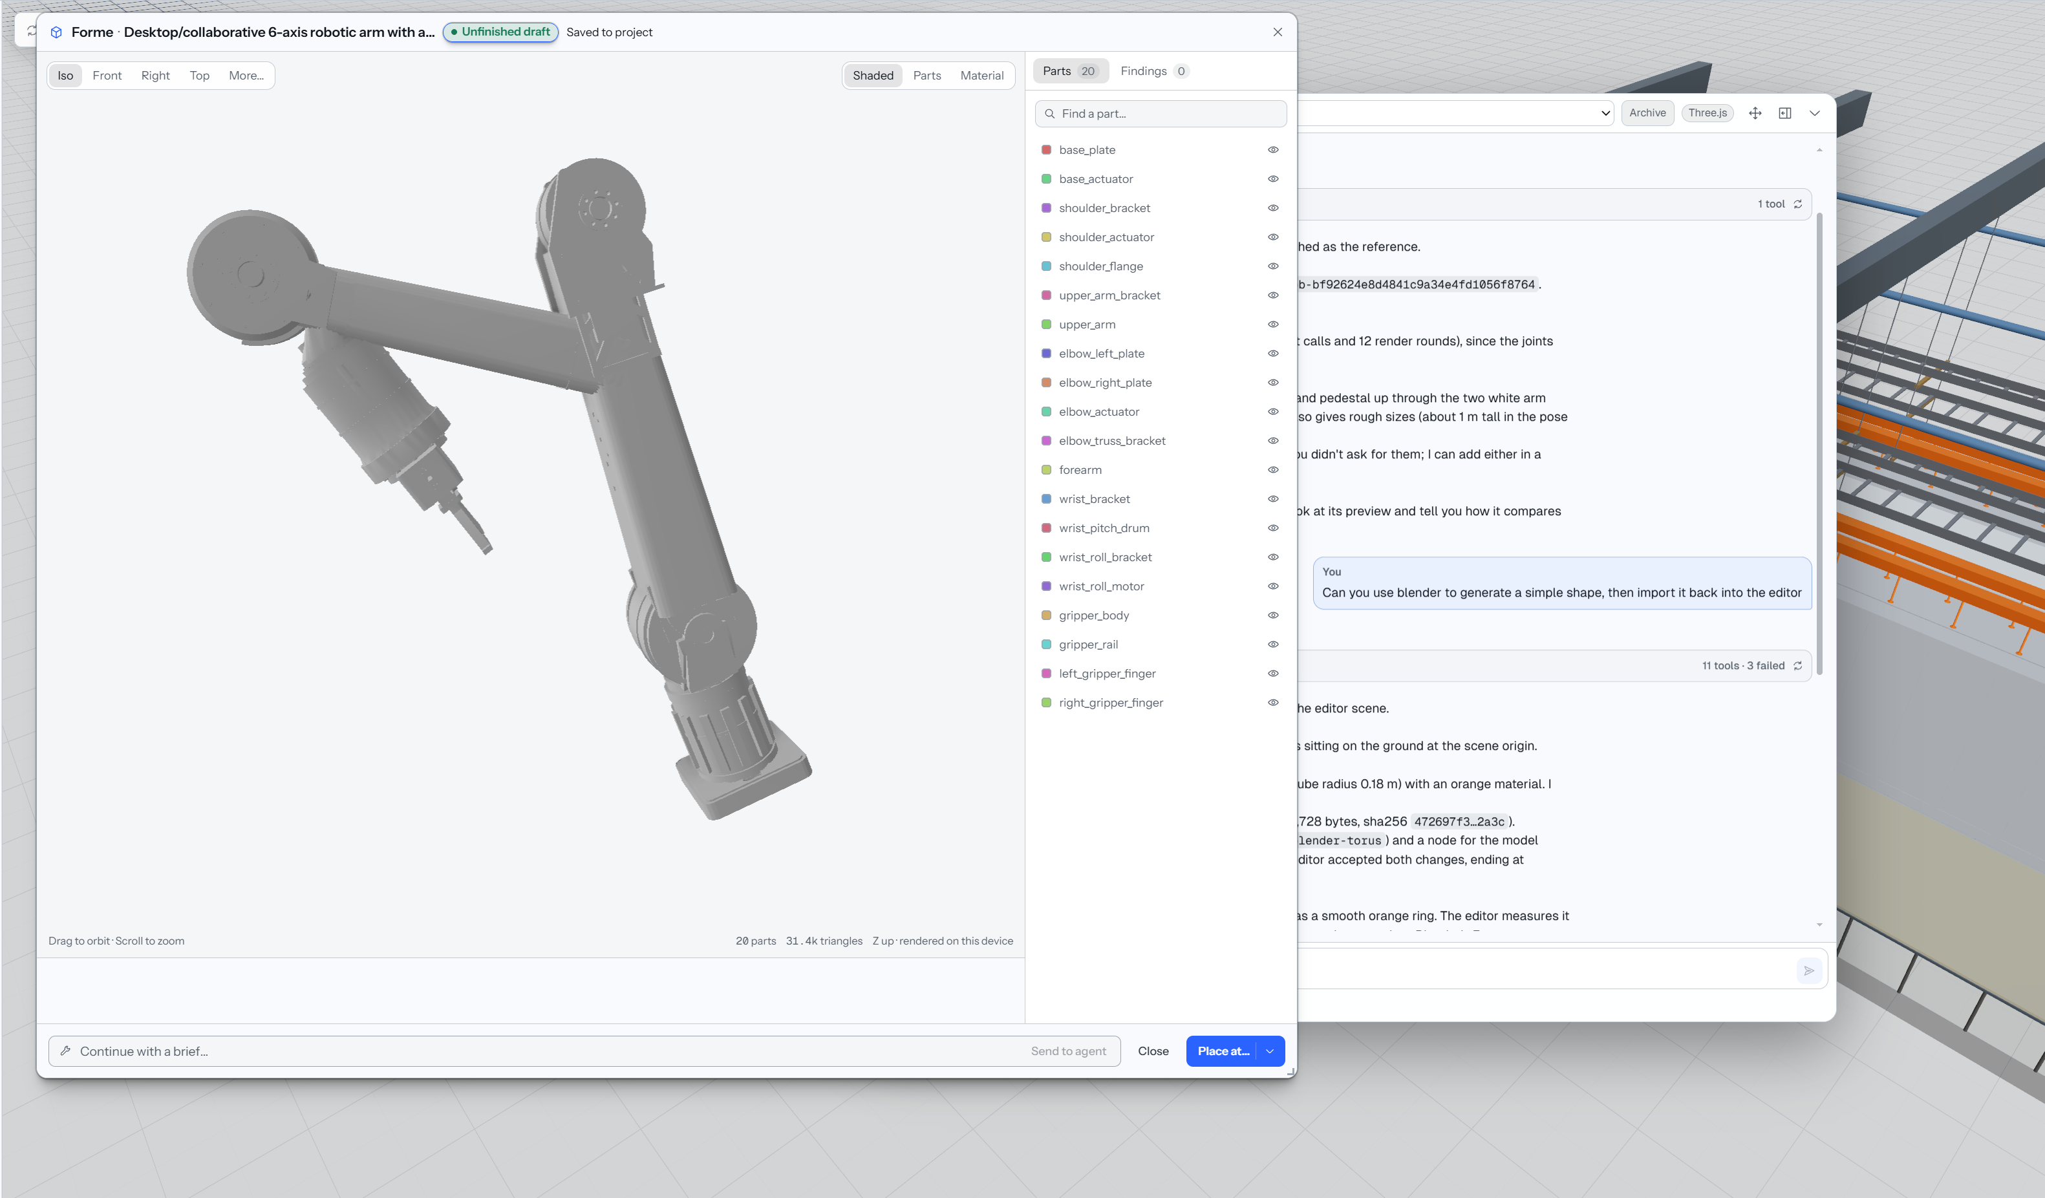Click the Place at... button
This screenshot has width=2045, height=1198.
1222,1051
